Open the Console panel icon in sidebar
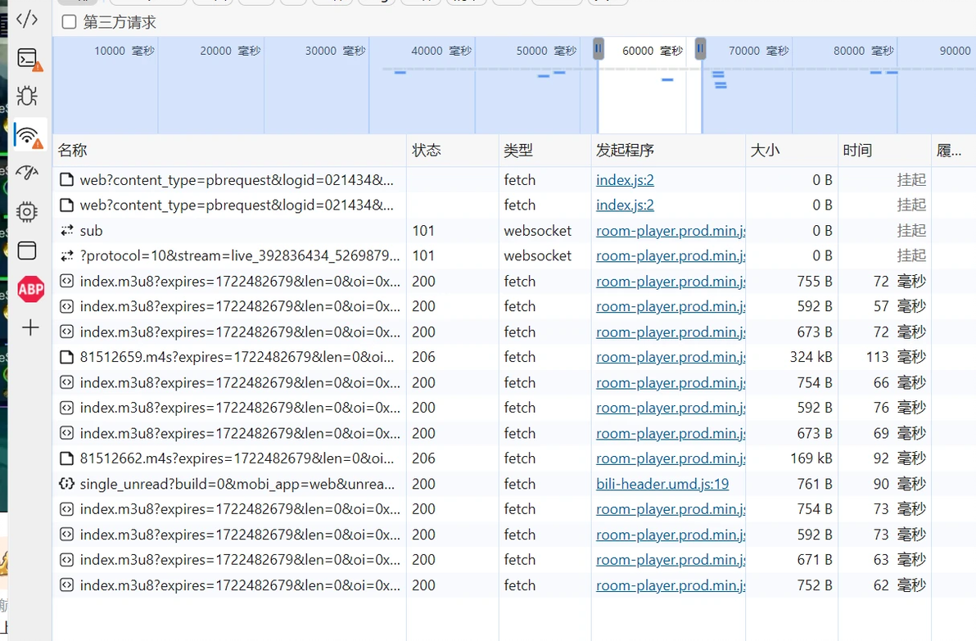The image size is (976, 641). coord(29,59)
